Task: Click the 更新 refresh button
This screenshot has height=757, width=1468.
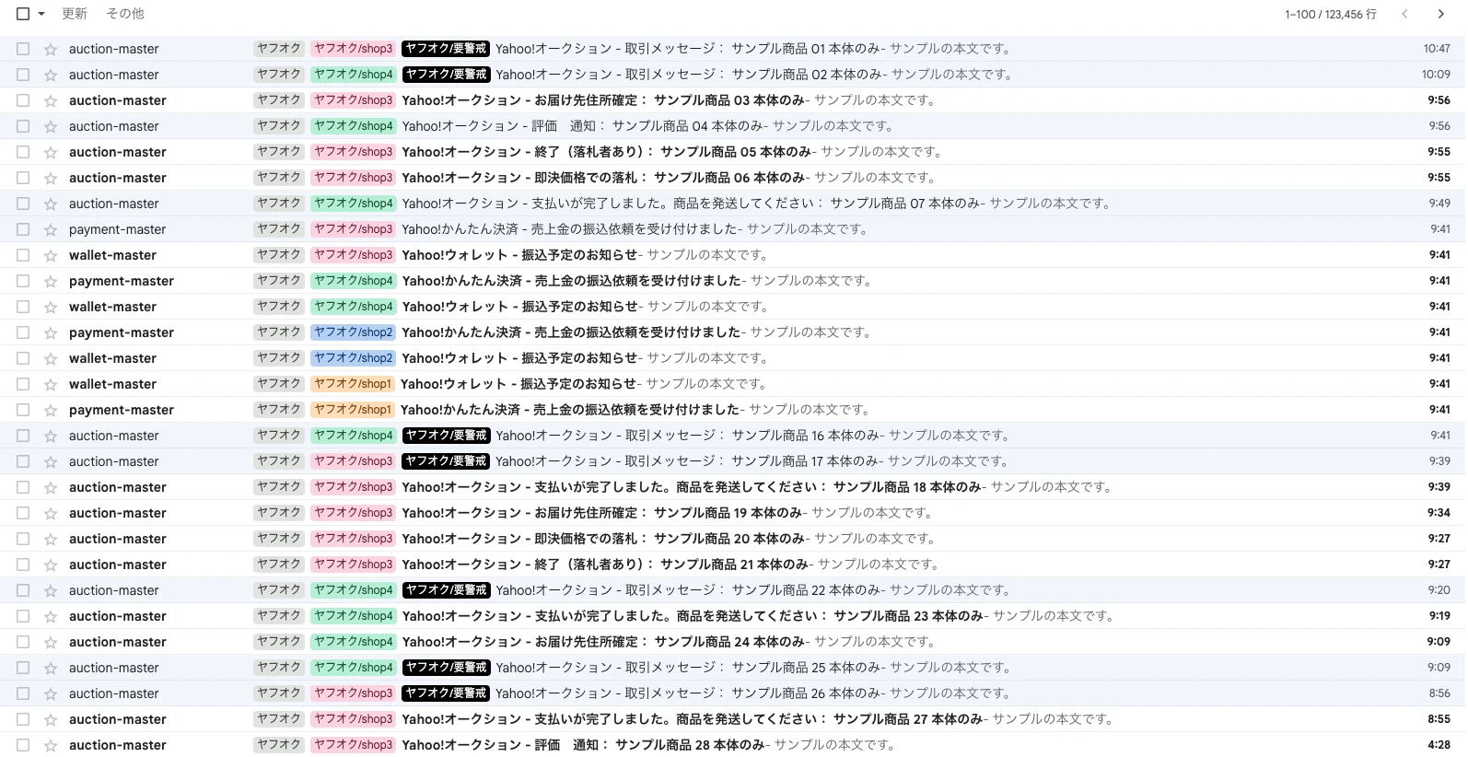Action: [x=75, y=14]
